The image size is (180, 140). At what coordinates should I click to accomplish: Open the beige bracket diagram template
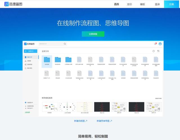click(x=85, y=107)
